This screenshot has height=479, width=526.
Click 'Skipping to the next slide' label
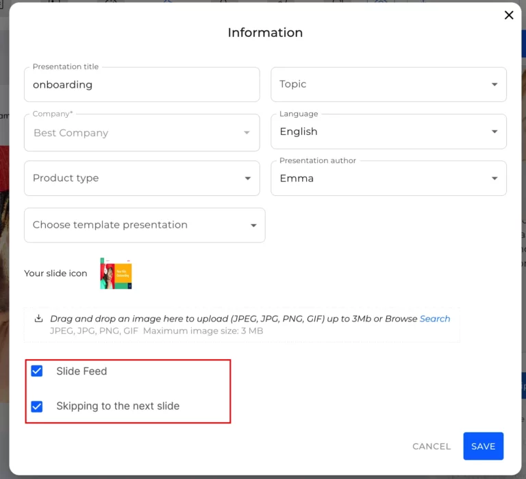point(118,406)
